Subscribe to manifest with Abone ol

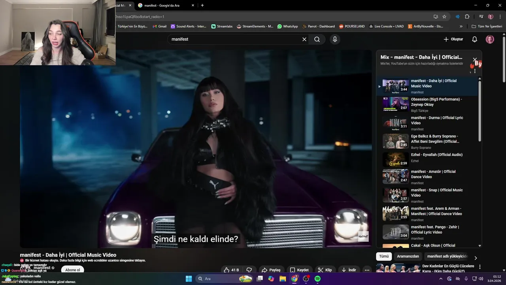(x=72, y=270)
